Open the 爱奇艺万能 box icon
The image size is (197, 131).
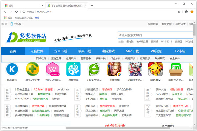click(176, 69)
